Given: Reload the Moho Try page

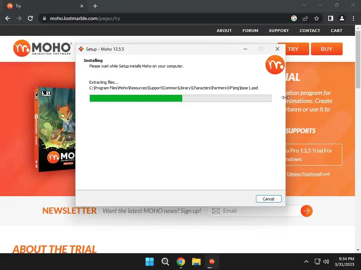Looking at the screenshot, I should (x=30, y=18).
